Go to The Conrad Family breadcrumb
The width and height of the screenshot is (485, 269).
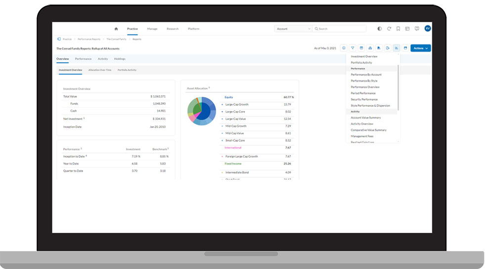[x=116, y=39]
